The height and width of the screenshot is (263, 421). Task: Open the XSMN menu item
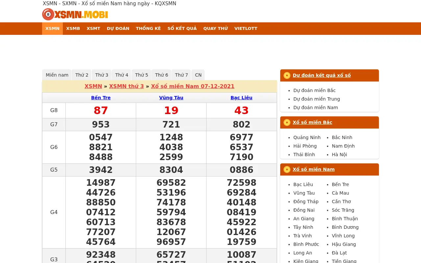click(x=52, y=29)
